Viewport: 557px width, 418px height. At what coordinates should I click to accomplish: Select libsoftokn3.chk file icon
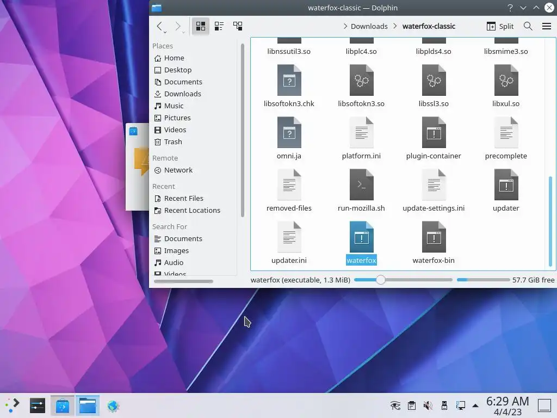tap(289, 80)
